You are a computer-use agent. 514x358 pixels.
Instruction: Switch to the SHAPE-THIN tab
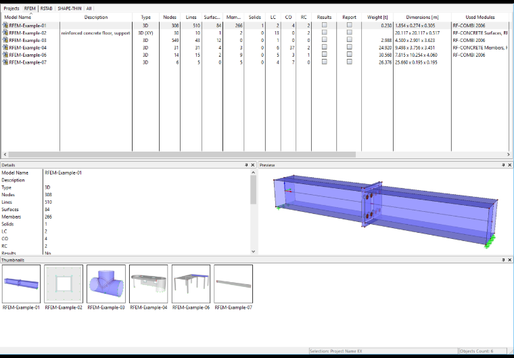tap(70, 9)
